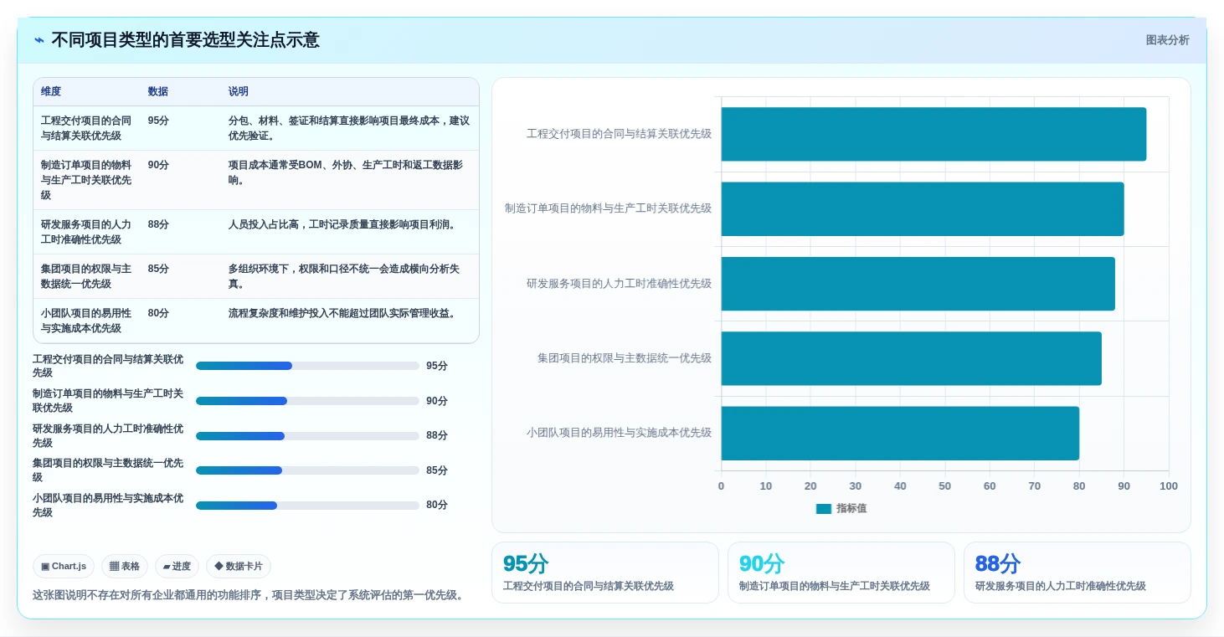Click the 图表分析 label in header
Image resolution: width=1224 pixels, height=637 pixels.
[x=1167, y=40]
